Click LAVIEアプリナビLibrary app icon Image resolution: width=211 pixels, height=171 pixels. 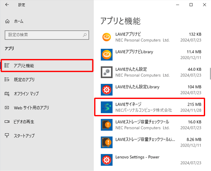coord(107,55)
